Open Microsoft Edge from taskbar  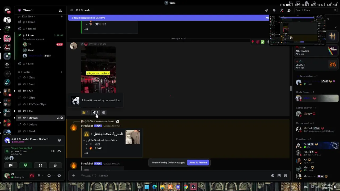(x=155, y=187)
